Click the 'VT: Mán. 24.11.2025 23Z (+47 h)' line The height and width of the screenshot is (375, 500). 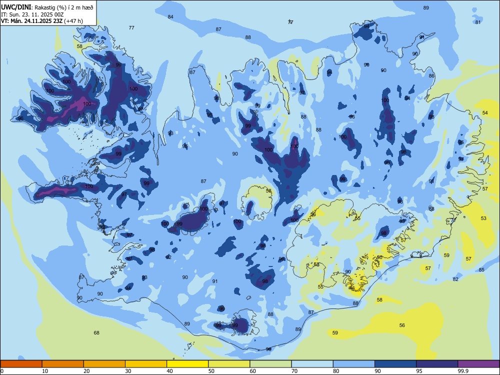coord(42,21)
